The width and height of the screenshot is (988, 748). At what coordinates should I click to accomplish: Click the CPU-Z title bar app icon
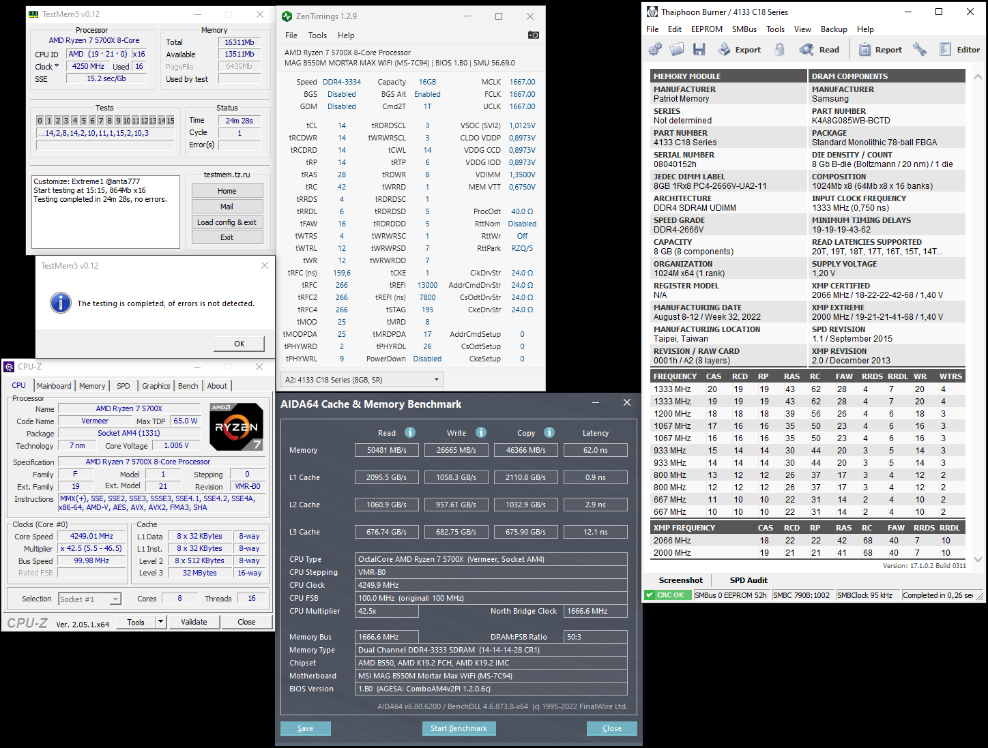point(9,367)
